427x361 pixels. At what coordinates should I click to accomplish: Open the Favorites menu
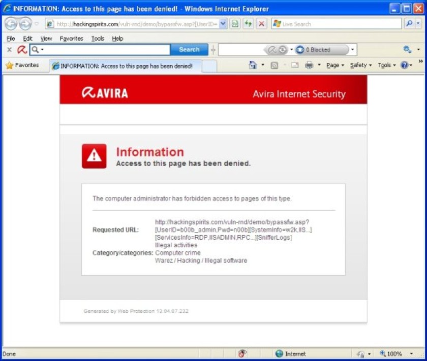(71, 39)
